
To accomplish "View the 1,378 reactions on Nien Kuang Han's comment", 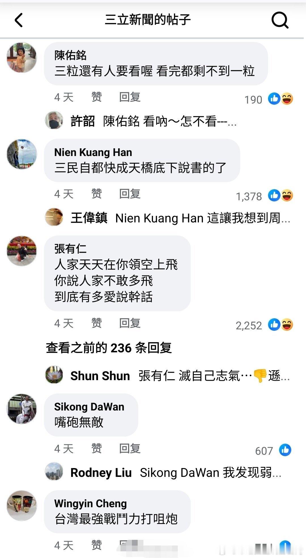I will 265,196.
